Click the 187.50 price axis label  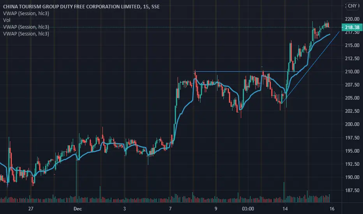(352, 190)
